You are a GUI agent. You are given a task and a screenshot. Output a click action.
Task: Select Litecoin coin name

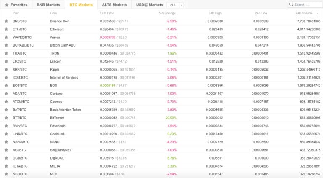point(56,61)
